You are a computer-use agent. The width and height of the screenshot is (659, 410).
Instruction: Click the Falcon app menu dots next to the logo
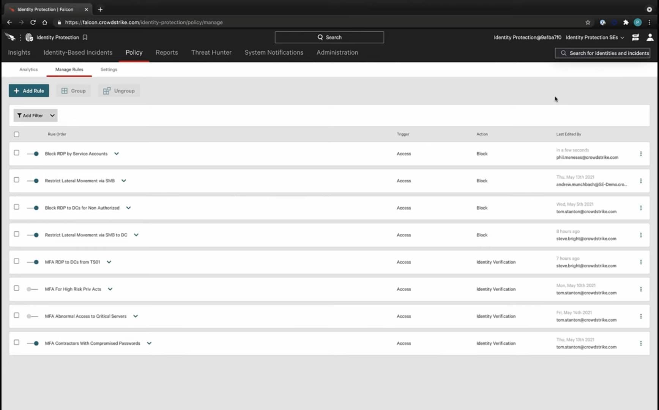click(20, 37)
